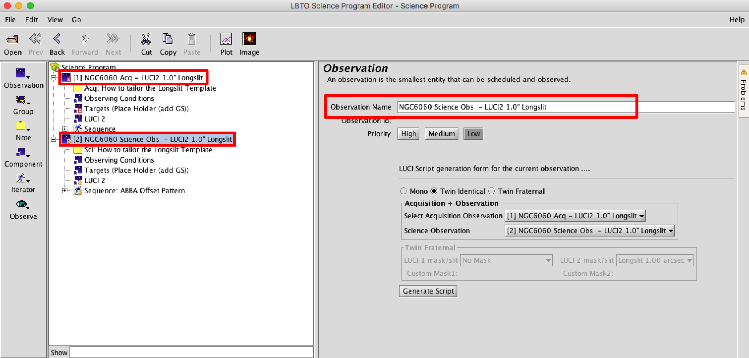749x358 pixels.
Task: Click the Generate Script button
Action: pos(428,291)
